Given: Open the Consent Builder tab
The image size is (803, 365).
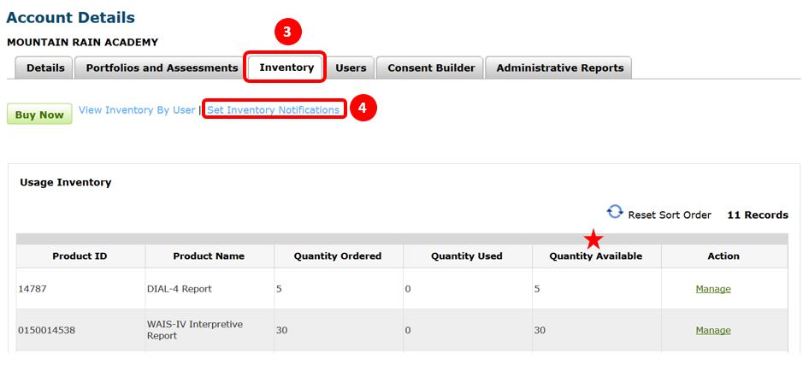Looking at the screenshot, I should click(431, 68).
